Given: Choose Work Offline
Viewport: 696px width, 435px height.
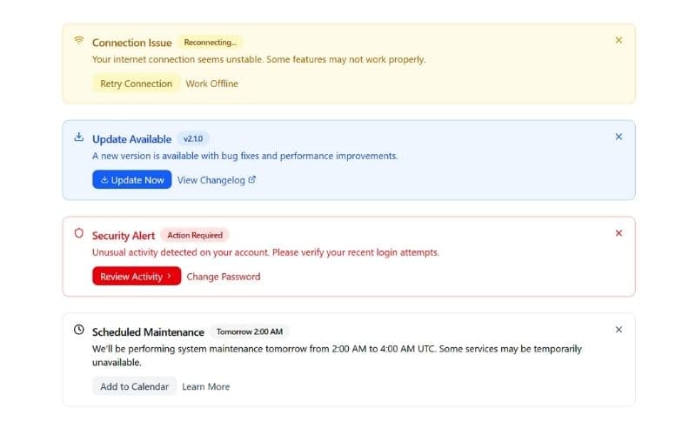Looking at the screenshot, I should (x=211, y=84).
